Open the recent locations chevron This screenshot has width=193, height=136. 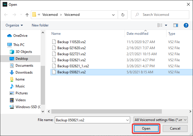click(21, 15)
